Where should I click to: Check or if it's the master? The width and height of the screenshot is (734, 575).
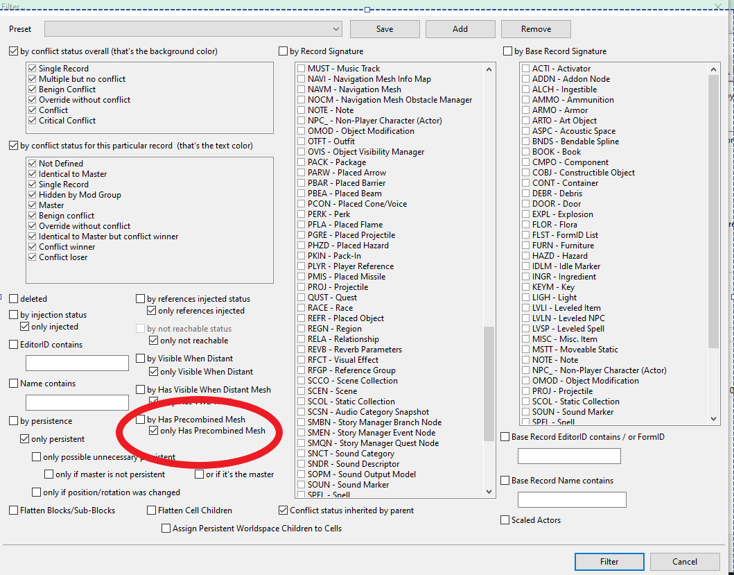click(x=200, y=474)
